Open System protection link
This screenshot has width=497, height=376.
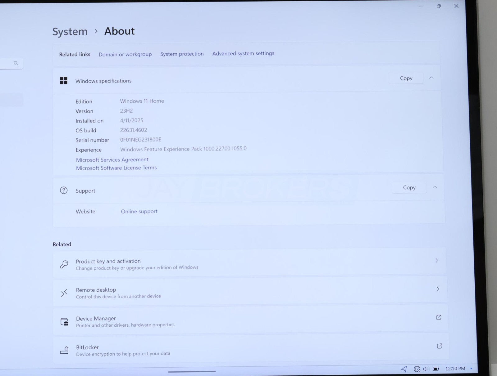pyautogui.click(x=182, y=54)
